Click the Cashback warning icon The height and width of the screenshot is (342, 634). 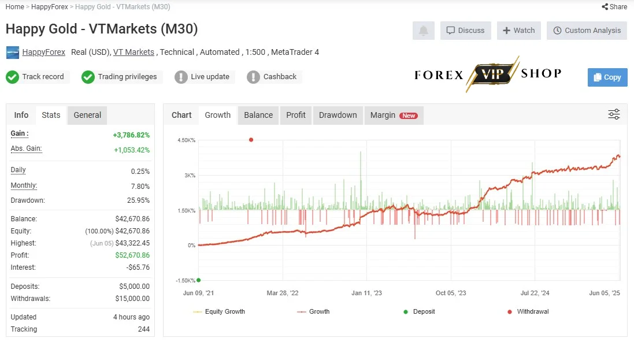point(253,77)
